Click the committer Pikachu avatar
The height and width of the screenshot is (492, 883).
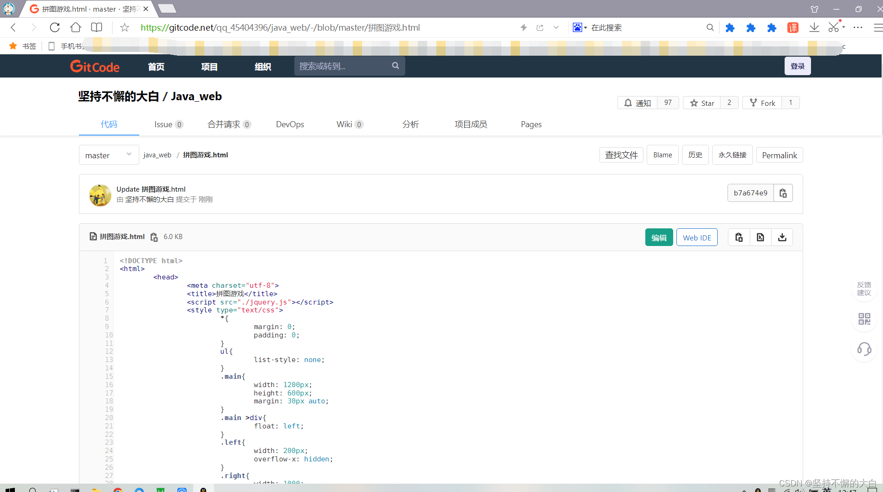point(100,194)
